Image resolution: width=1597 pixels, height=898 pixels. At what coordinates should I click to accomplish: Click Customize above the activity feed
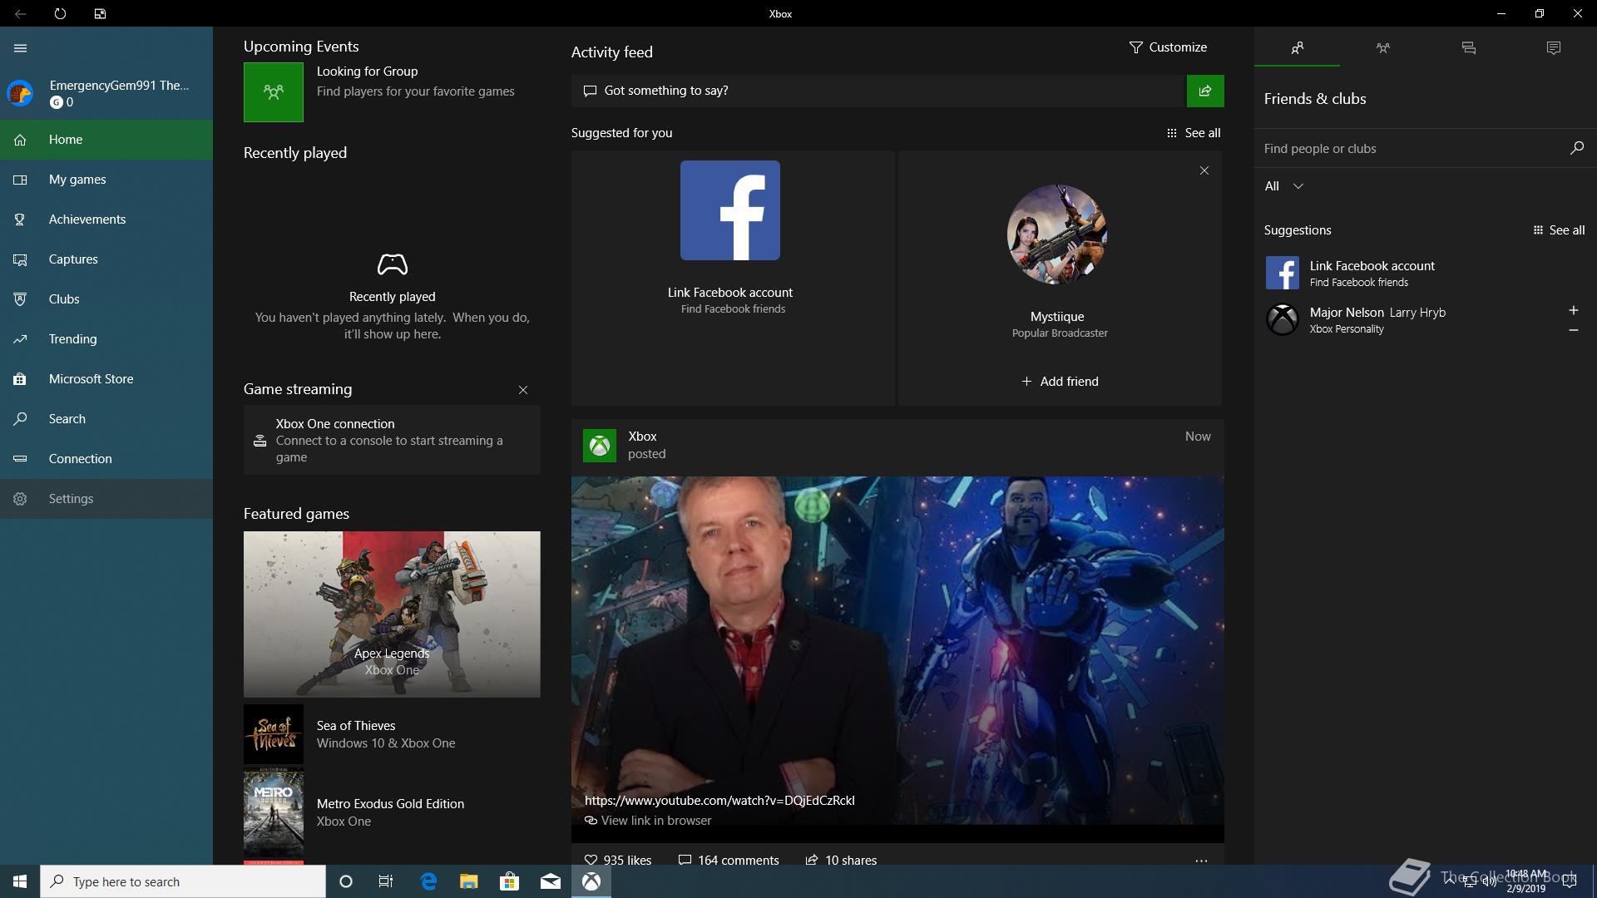1168,47
